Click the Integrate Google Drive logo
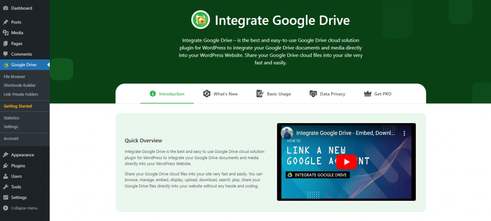Image resolution: width=491 pixels, height=221 pixels. pyautogui.click(x=200, y=20)
